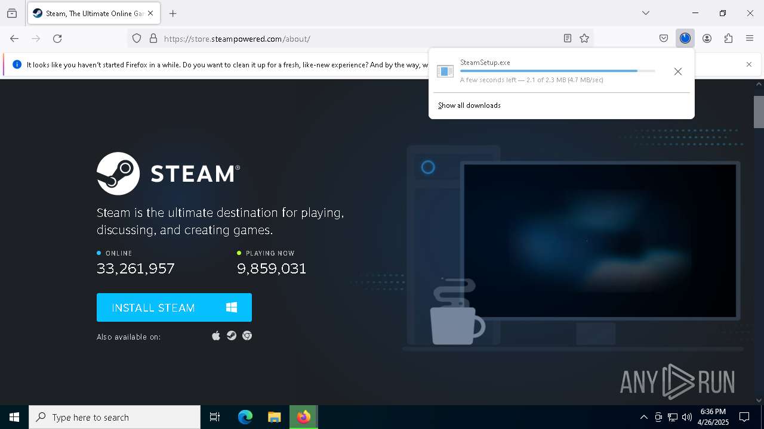
Task: Cancel the SteamSetup.exe download
Action: pos(678,71)
